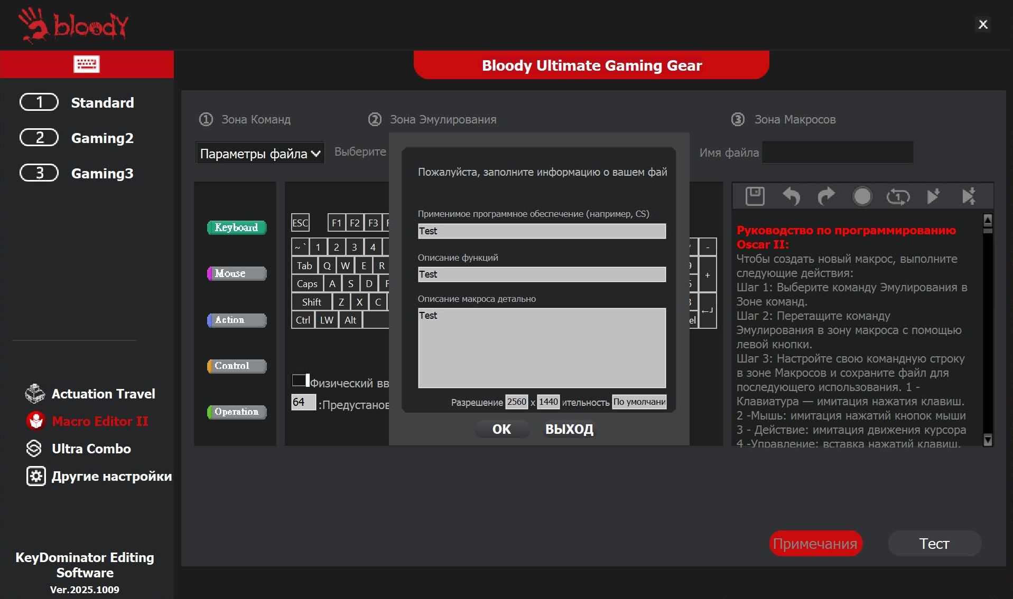
Task: Click the Q key on virtual keyboard
Action: coord(327,265)
